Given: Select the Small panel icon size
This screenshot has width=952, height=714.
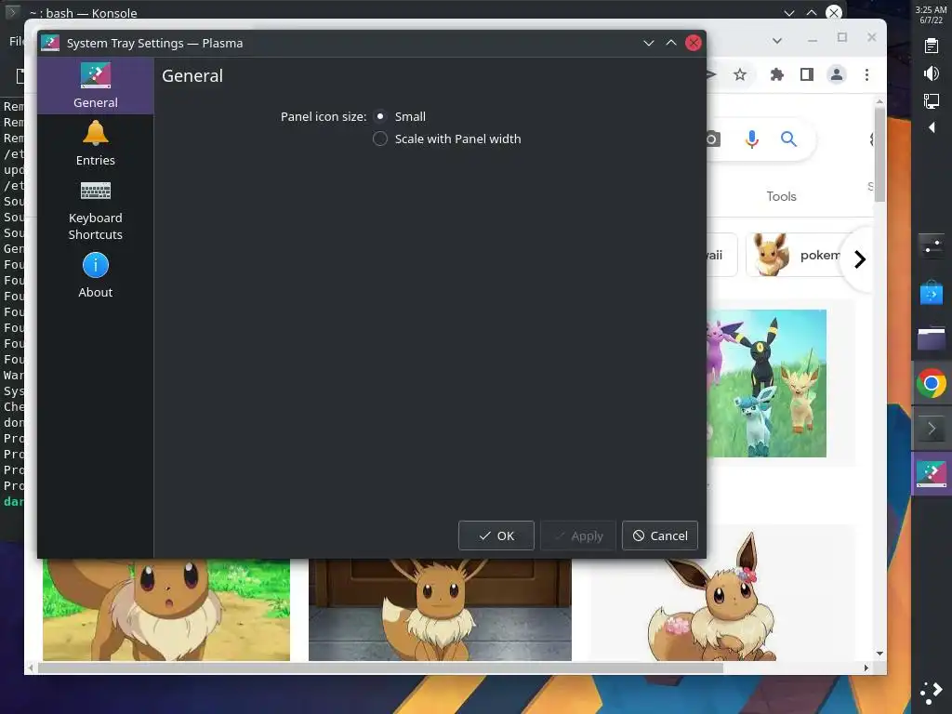Looking at the screenshot, I should tap(380, 116).
